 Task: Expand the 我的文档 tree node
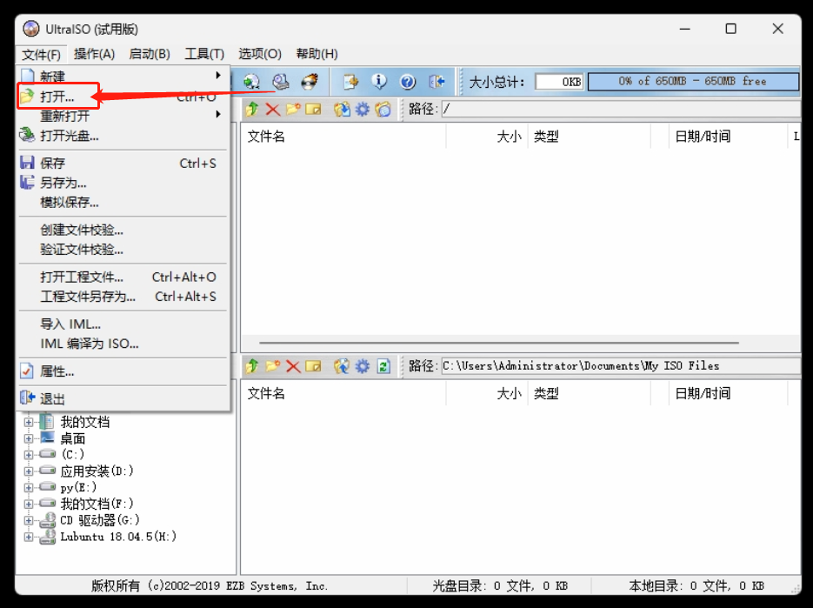coord(29,422)
